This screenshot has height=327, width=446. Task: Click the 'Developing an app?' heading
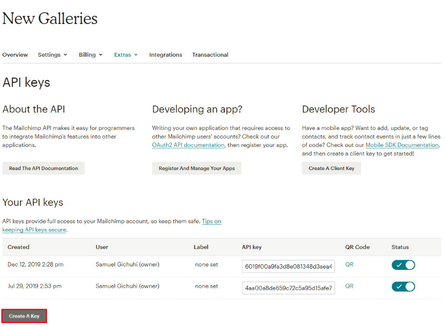coord(197,109)
